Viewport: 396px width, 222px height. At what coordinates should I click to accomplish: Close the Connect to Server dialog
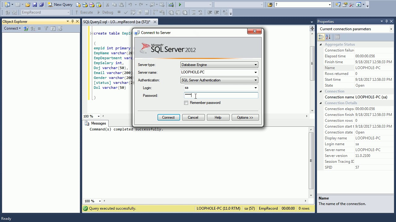(255, 31)
